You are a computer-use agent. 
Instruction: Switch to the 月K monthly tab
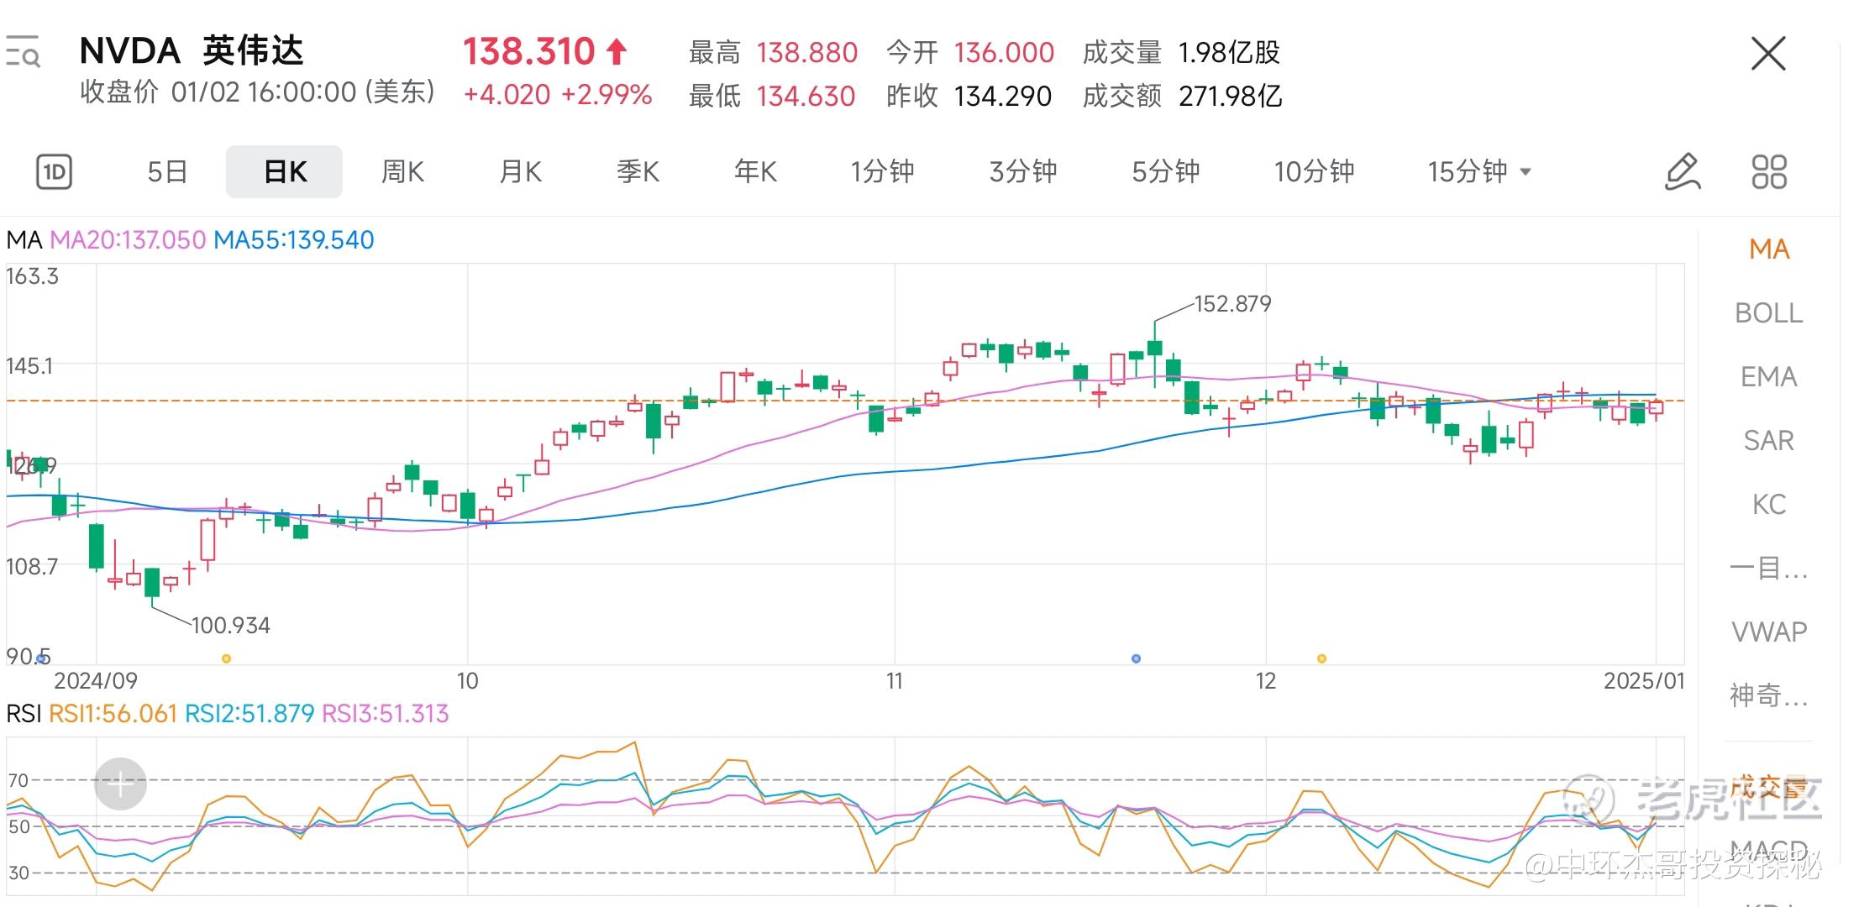coord(520,172)
